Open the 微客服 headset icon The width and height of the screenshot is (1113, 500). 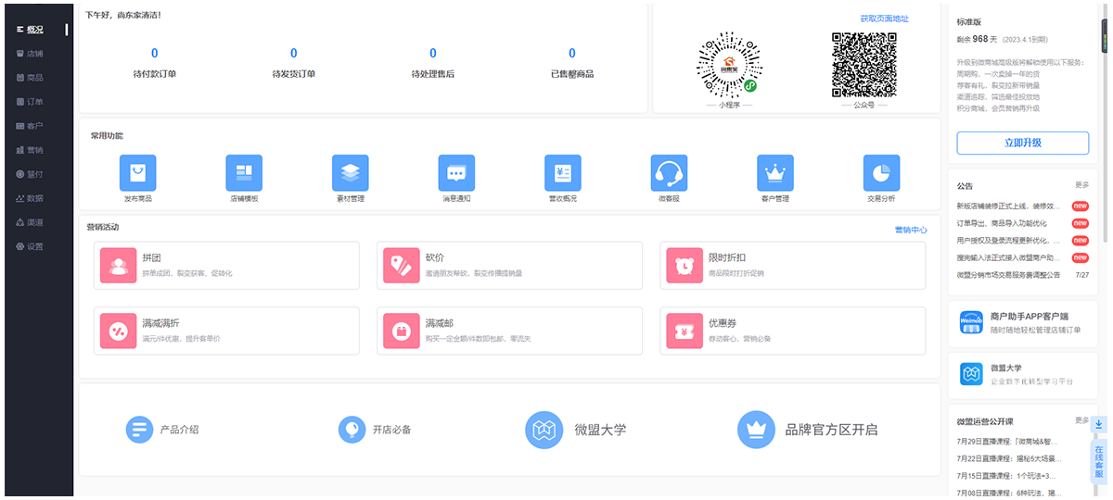click(669, 173)
